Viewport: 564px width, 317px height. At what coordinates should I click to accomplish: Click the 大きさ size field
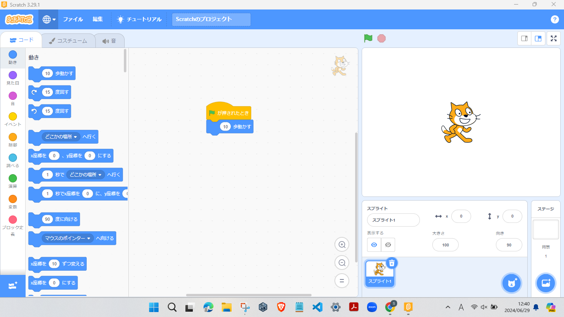[x=445, y=245]
